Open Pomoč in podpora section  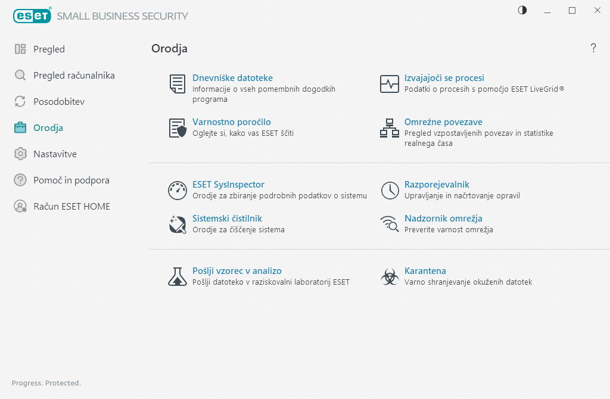71,180
